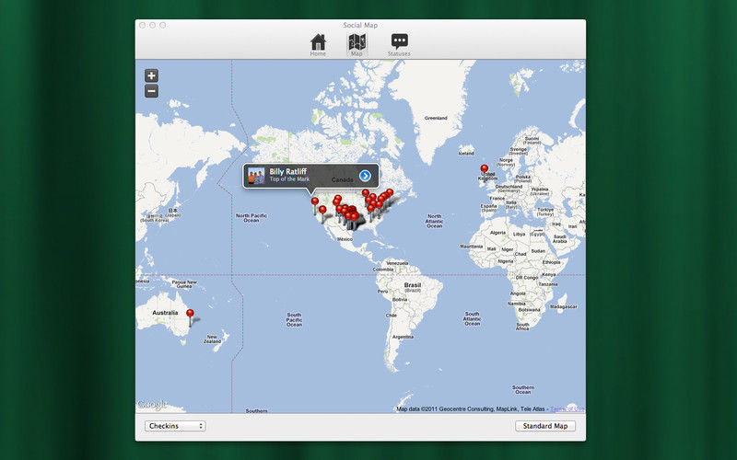Click the Social Map window title

(x=360, y=26)
